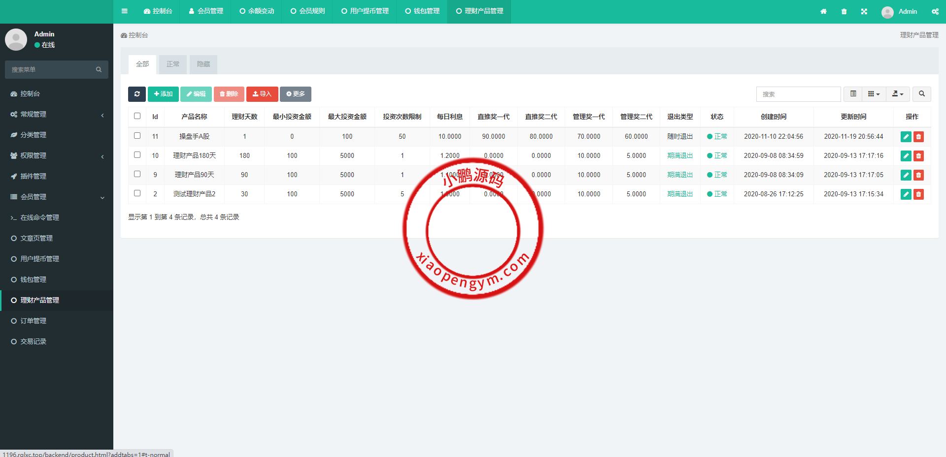Tick the checkbox for 测试理财产品2 row

pos(137,193)
